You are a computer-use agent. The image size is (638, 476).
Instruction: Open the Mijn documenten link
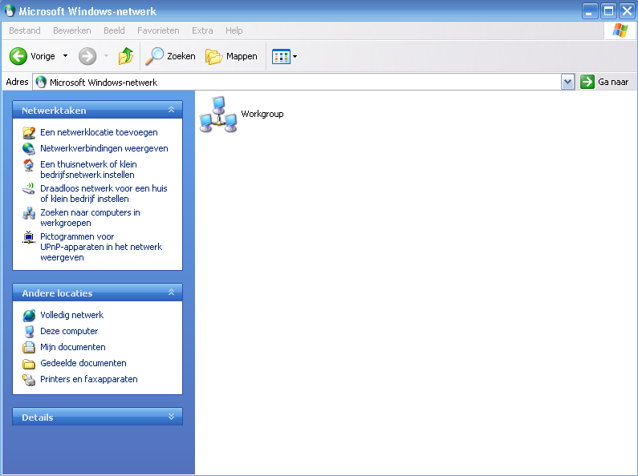tap(73, 347)
